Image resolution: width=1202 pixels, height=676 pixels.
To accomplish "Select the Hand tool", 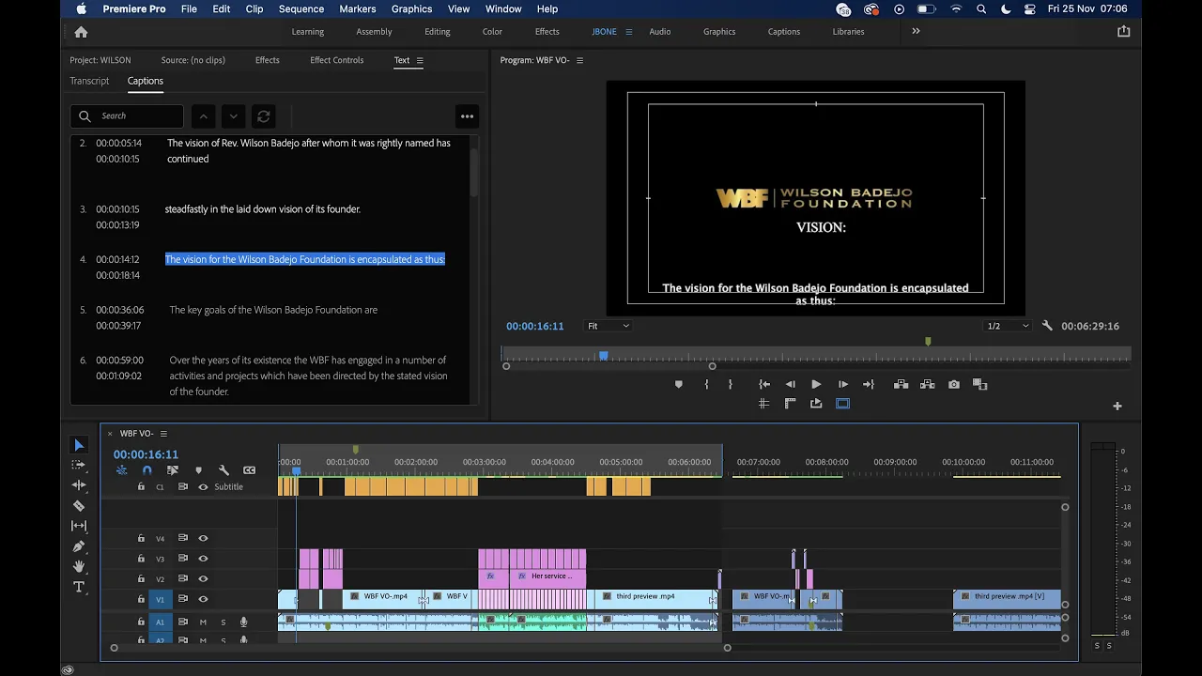I will (x=79, y=567).
